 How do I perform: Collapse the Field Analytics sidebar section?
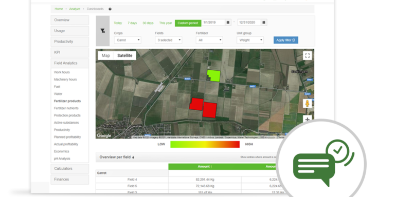coord(70,63)
